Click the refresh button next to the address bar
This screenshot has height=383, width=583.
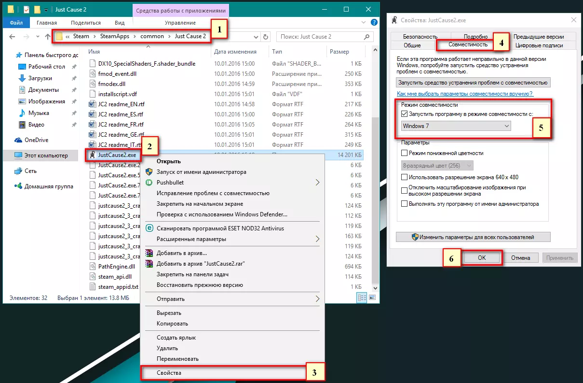266,37
